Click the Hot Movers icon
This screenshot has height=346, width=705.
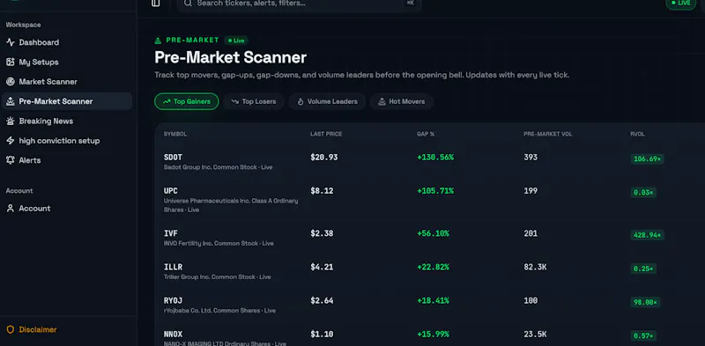pos(382,101)
